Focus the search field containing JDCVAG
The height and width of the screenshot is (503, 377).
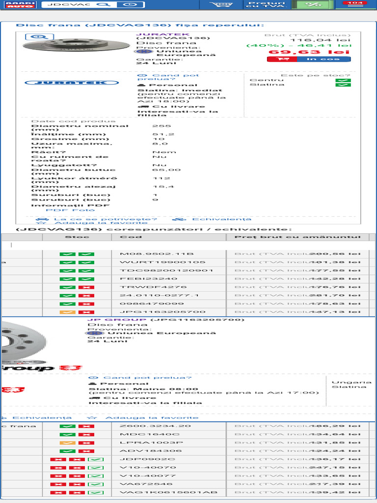[x=69, y=4]
